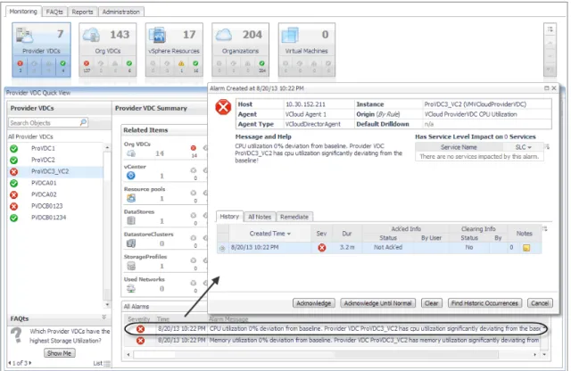Click the large critical alarm icon in dialog
This screenshot has width=571, height=371.
223,107
